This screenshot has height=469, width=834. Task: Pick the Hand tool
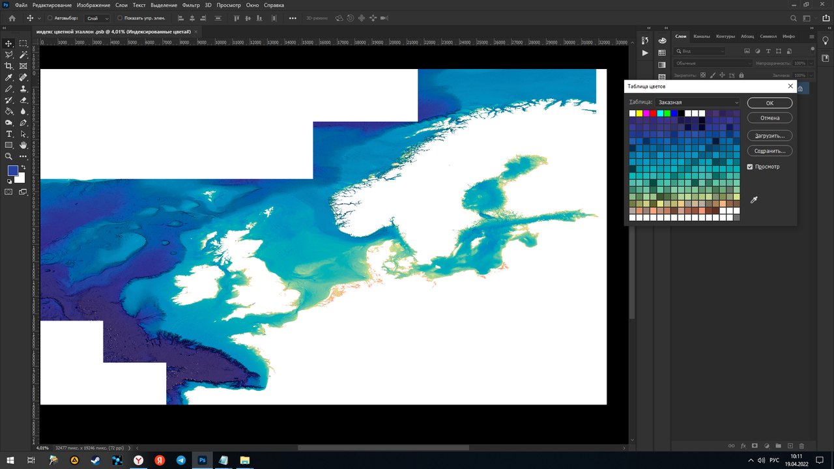point(23,145)
